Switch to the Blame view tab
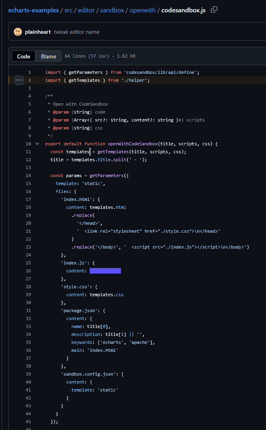 click(x=48, y=56)
